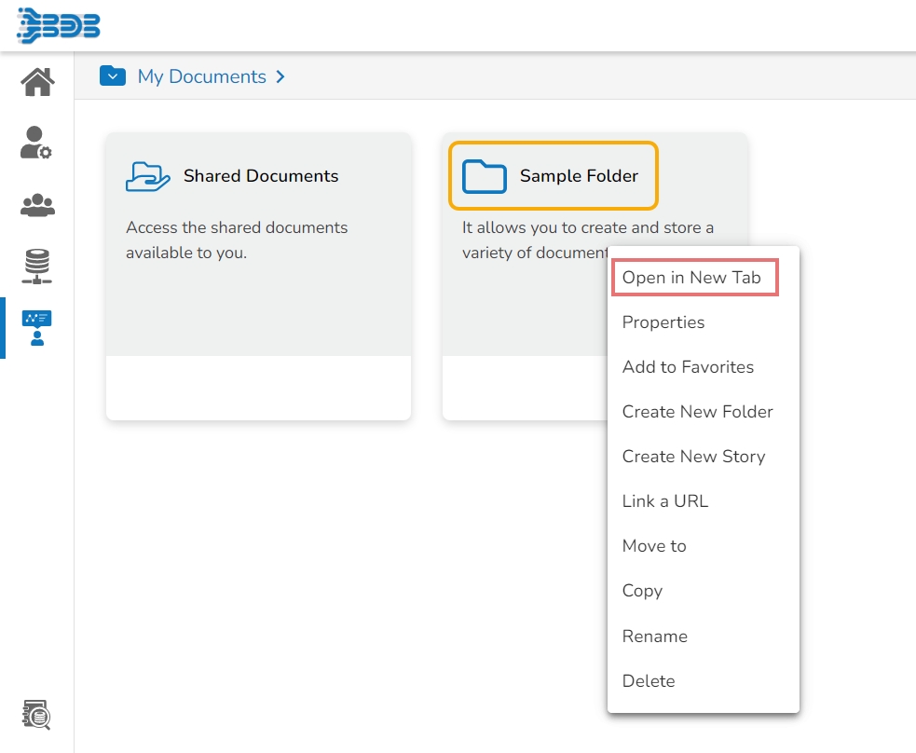Select the presenter dashboard icon in the sidebar
This screenshot has height=753, width=916.
(37, 328)
